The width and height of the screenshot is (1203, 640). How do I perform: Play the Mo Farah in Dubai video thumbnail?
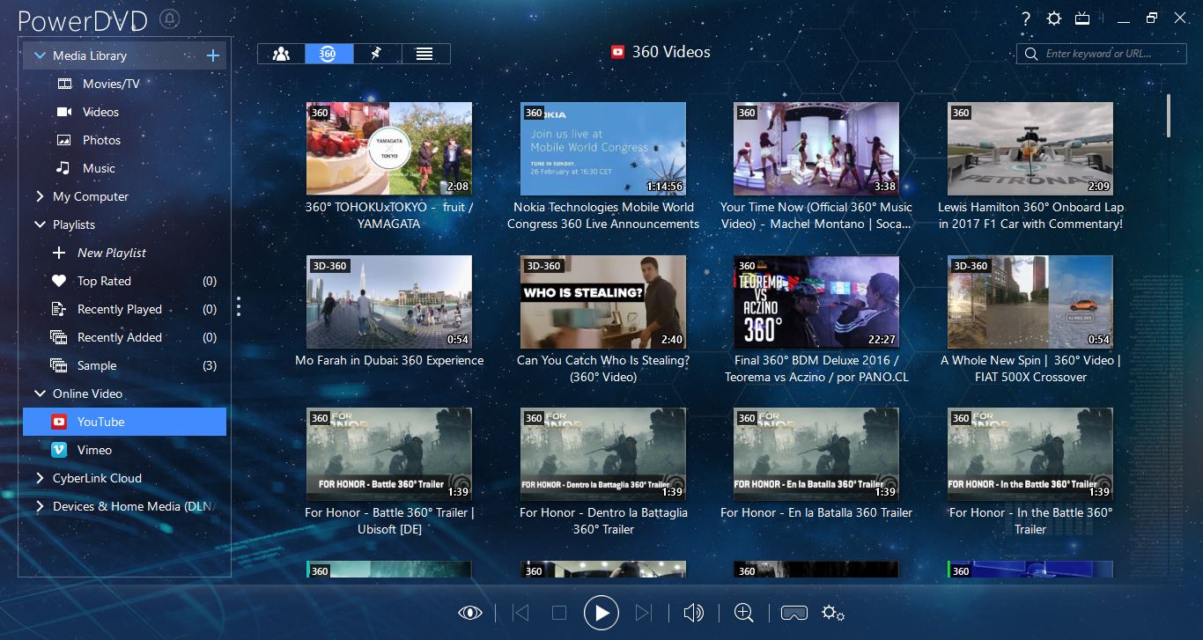point(389,302)
